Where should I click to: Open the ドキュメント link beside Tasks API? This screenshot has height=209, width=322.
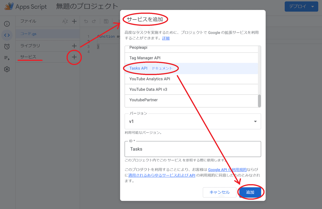(x=162, y=69)
